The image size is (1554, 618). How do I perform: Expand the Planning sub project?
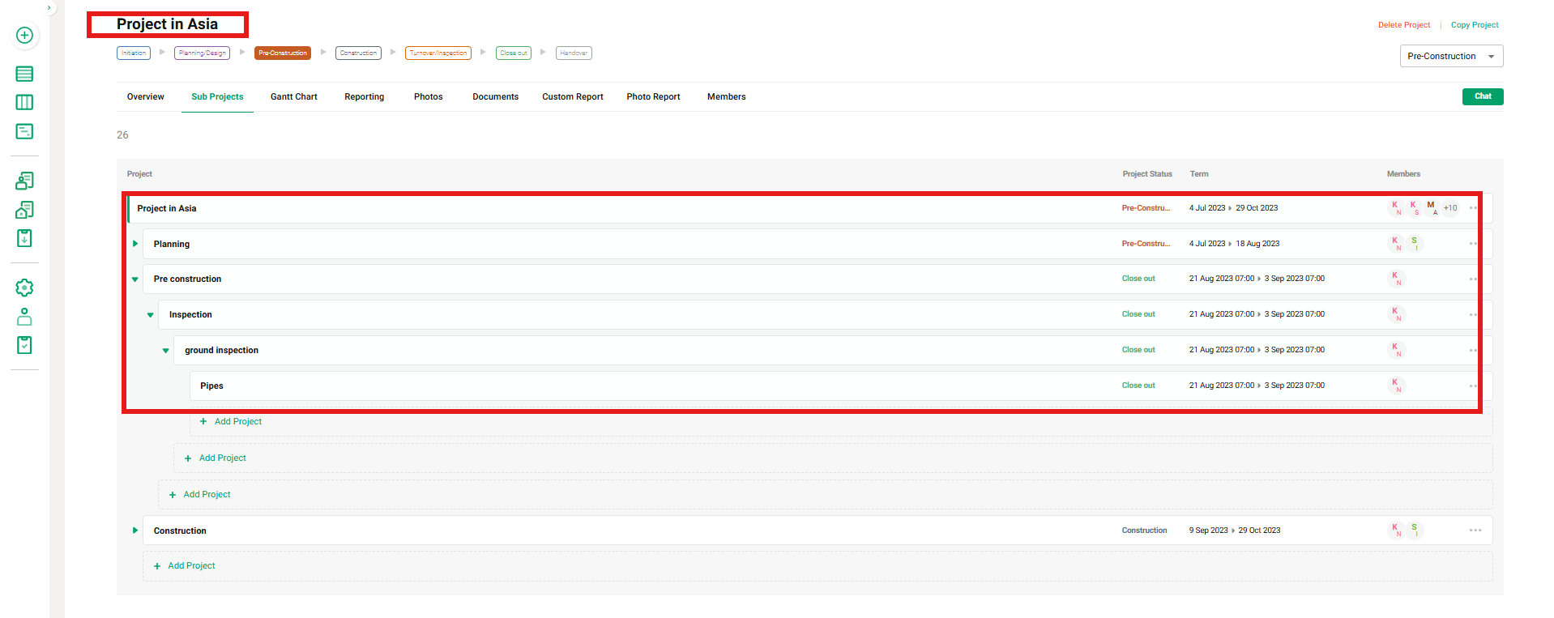click(x=135, y=244)
